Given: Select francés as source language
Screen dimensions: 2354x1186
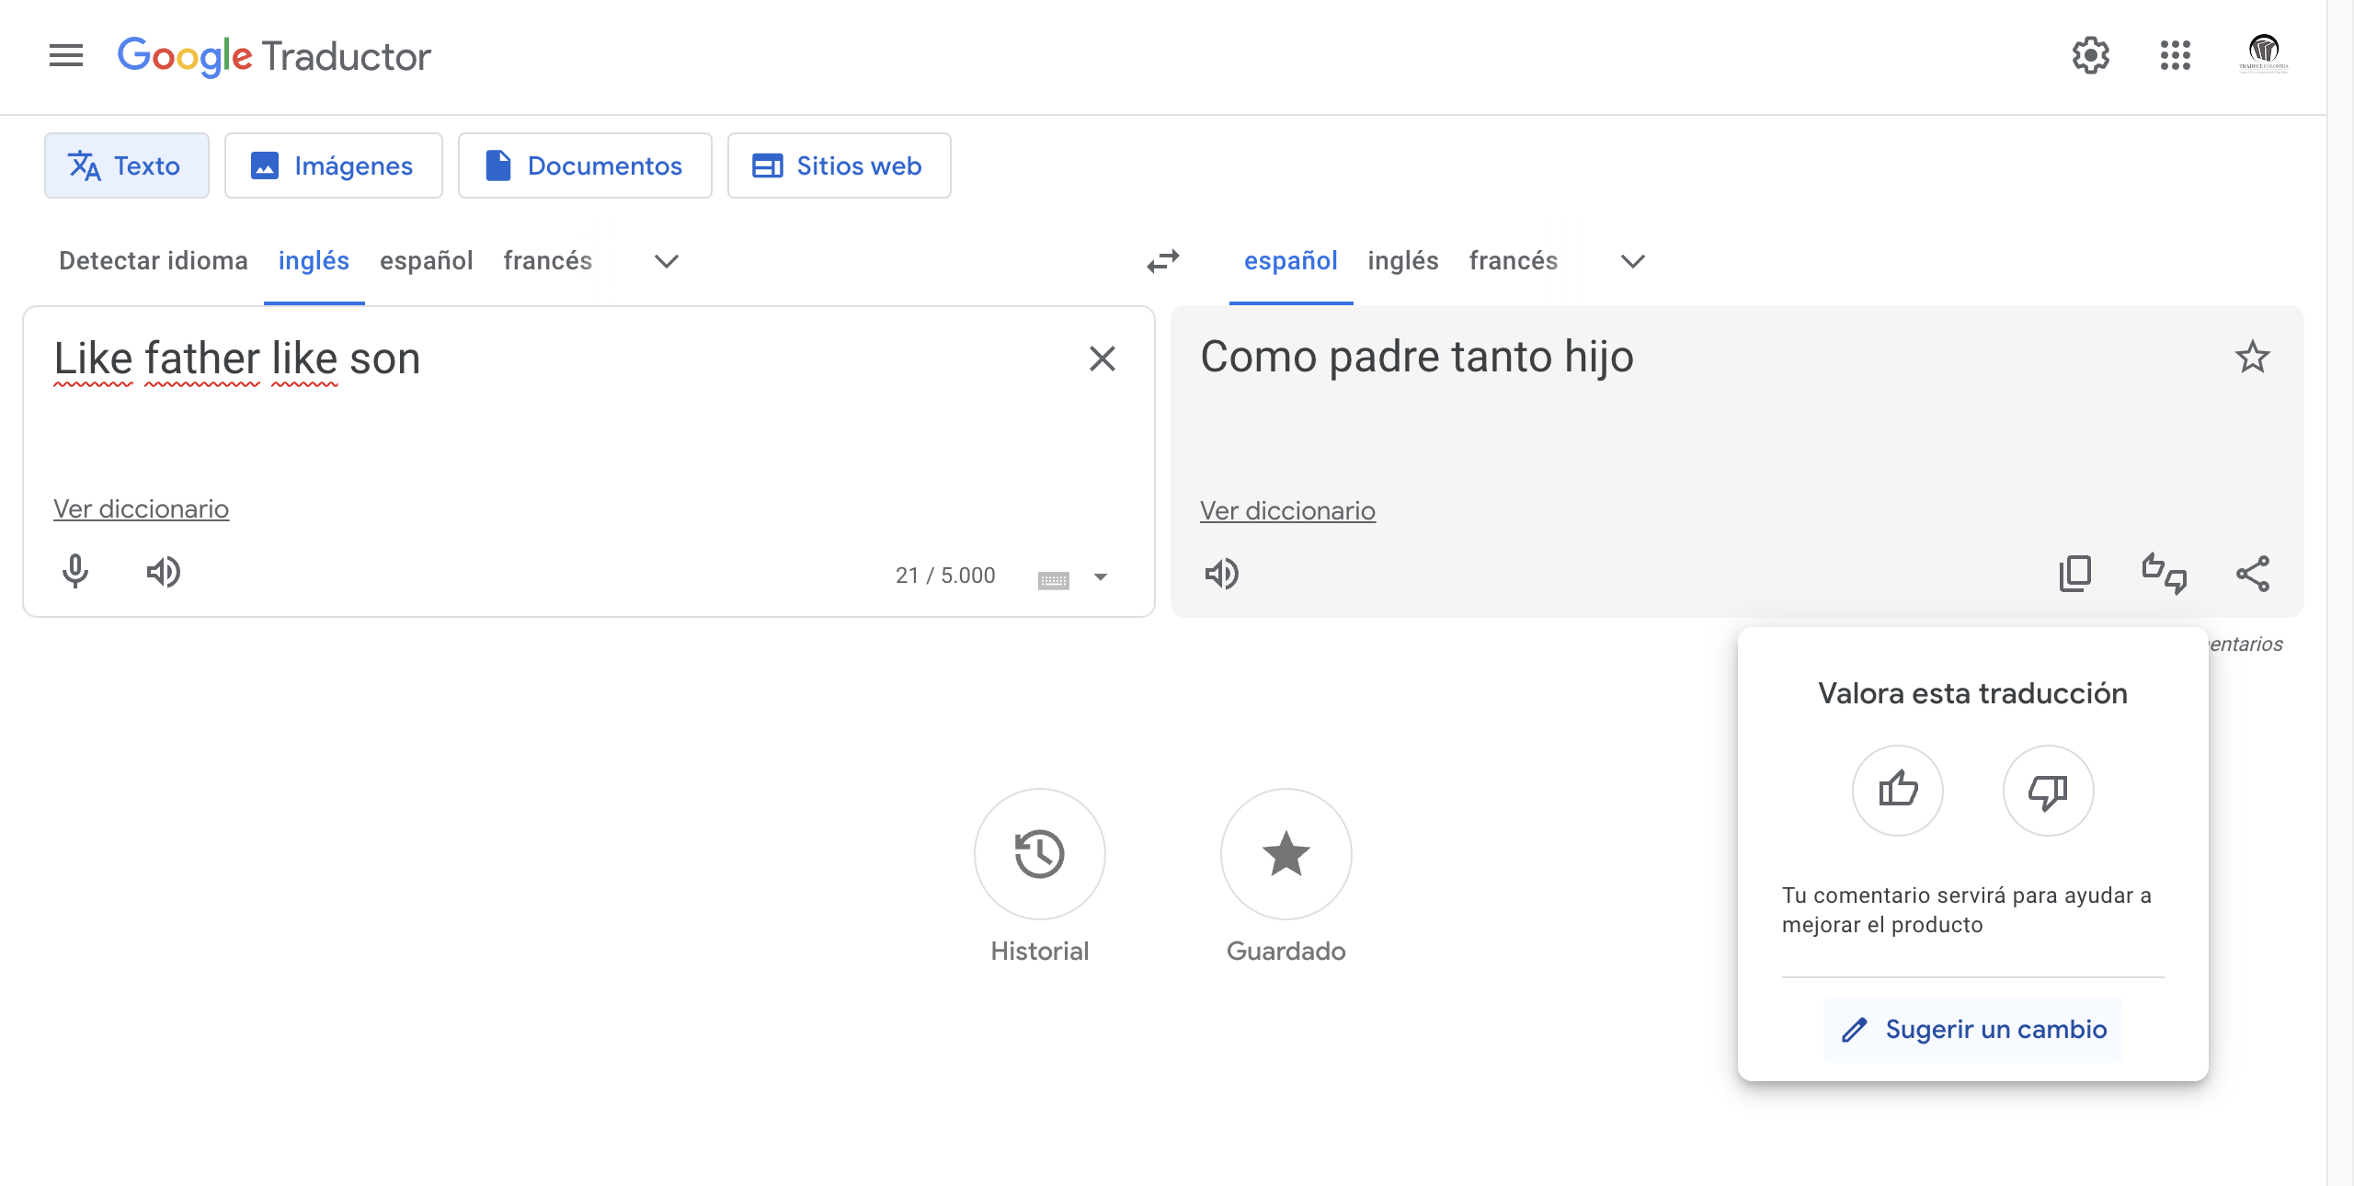Looking at the screenshot, I should (548, 261).
